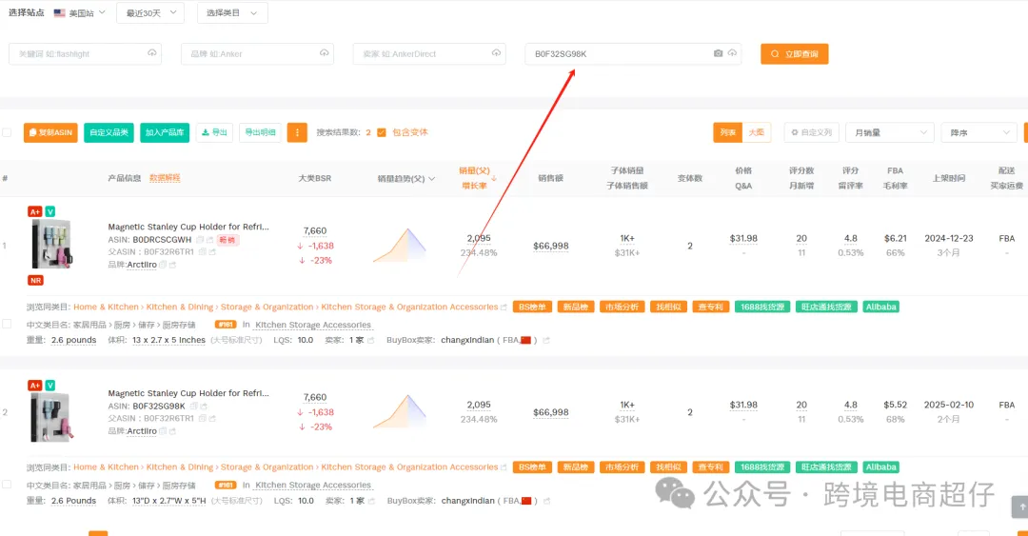Click the 立即查询 search button

(x=794, y=54)
